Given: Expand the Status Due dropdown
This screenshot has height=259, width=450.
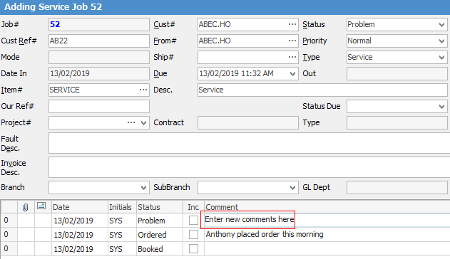Looking at the screenshot, I should pos(441,107).
